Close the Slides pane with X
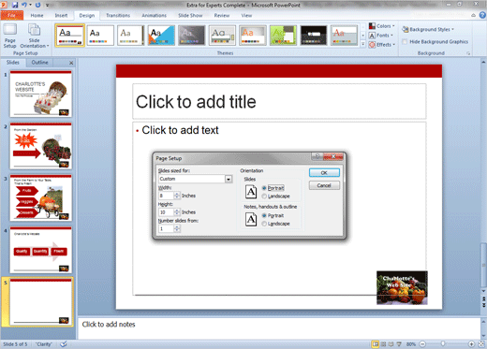 [71, 63]
